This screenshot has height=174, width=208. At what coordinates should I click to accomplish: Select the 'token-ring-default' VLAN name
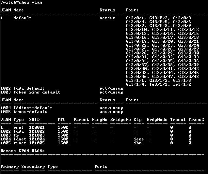[x=37, y=92]
